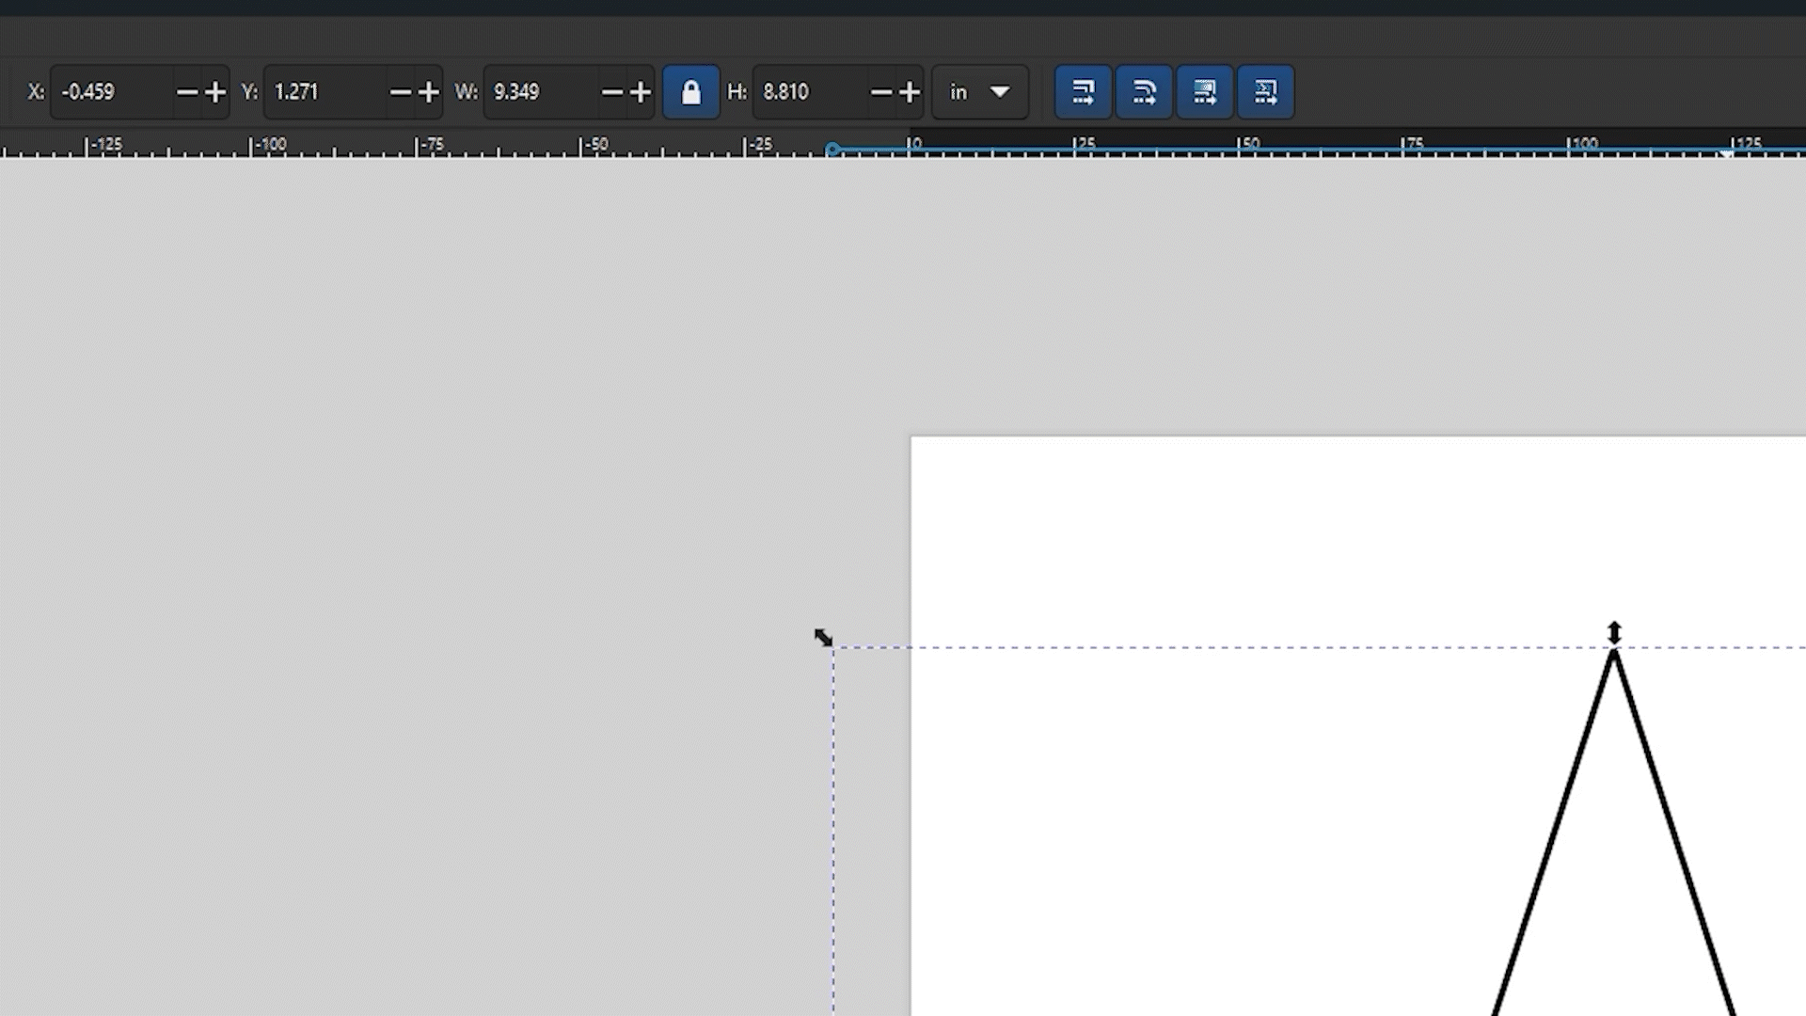Screen dimensions: 1806x1016
Task: Increase width with plus button
Action: point(641,91)
